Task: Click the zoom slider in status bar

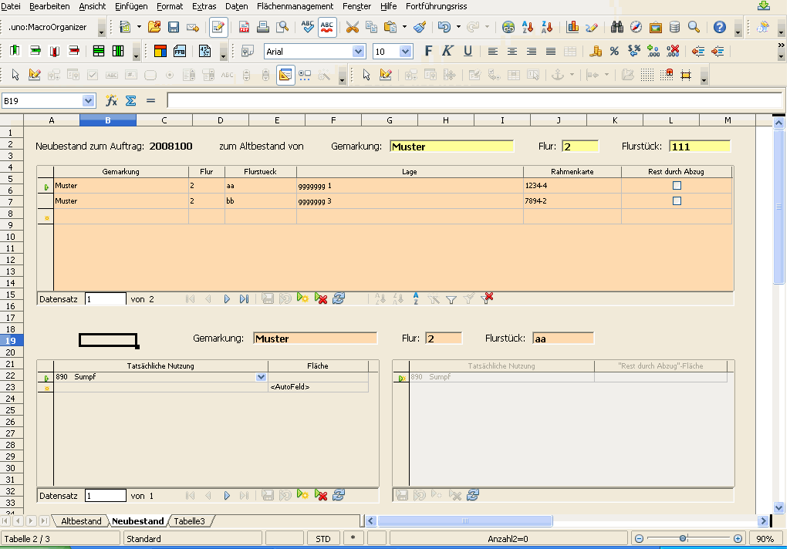Action: point(684,538)
